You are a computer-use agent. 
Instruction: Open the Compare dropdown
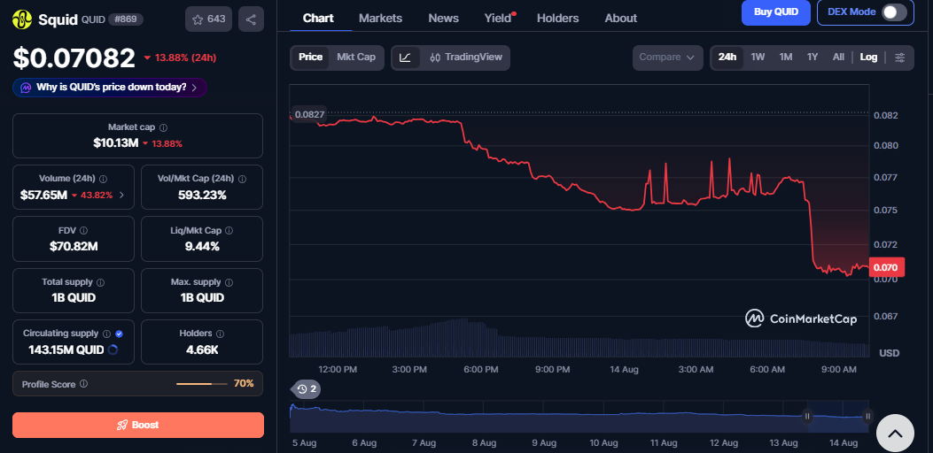point(667,58)
